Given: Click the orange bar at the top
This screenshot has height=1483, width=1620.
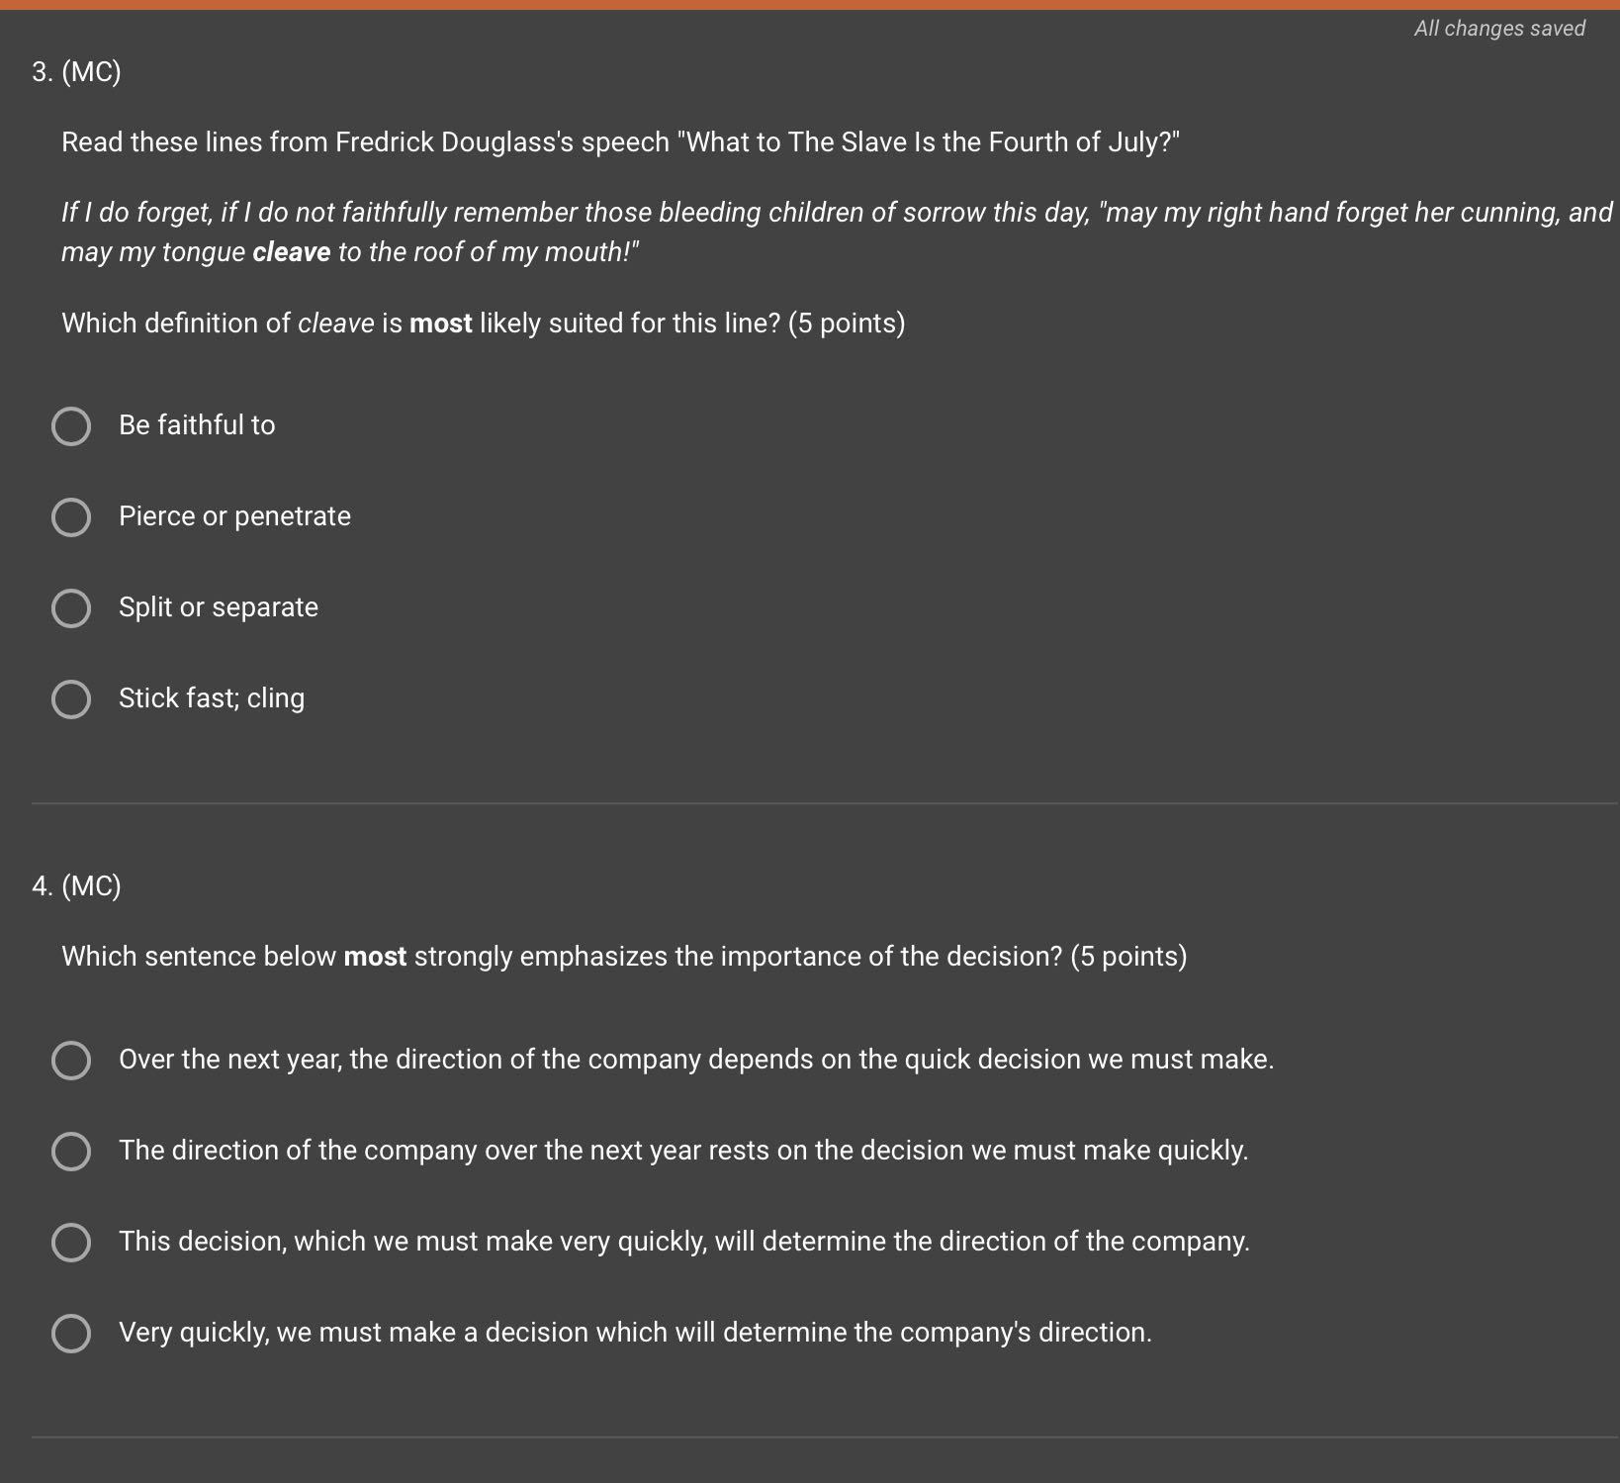Looking at the screenshot, I should (810, 4).
